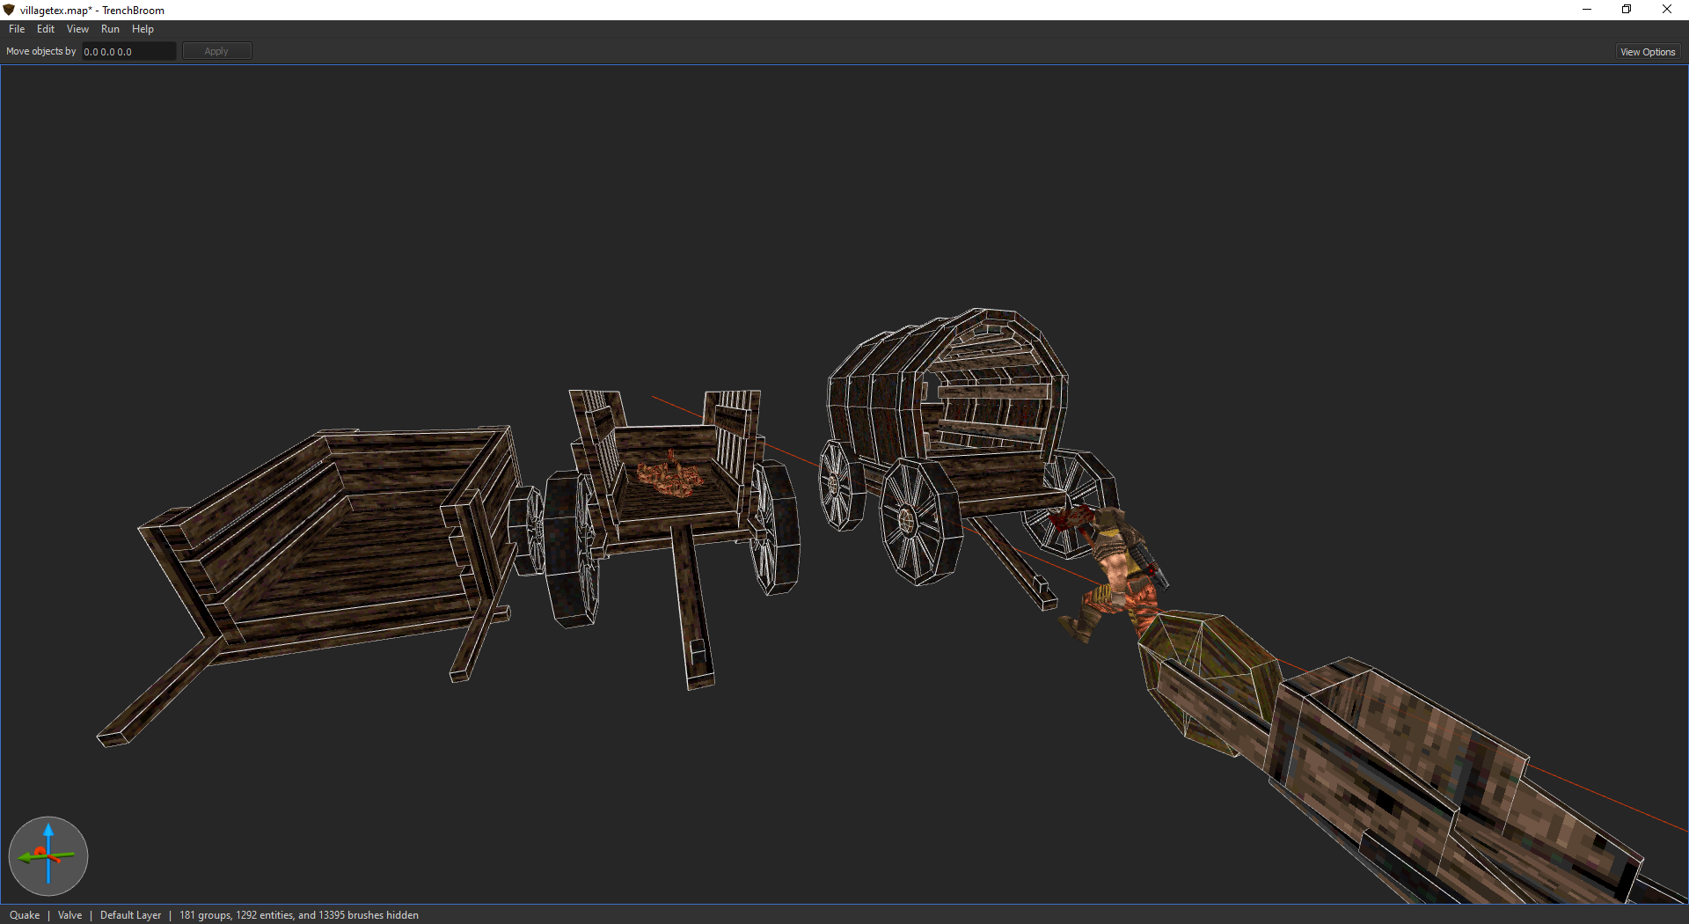
Task: Click the Move objects by input field
Action: coord(128,52)
